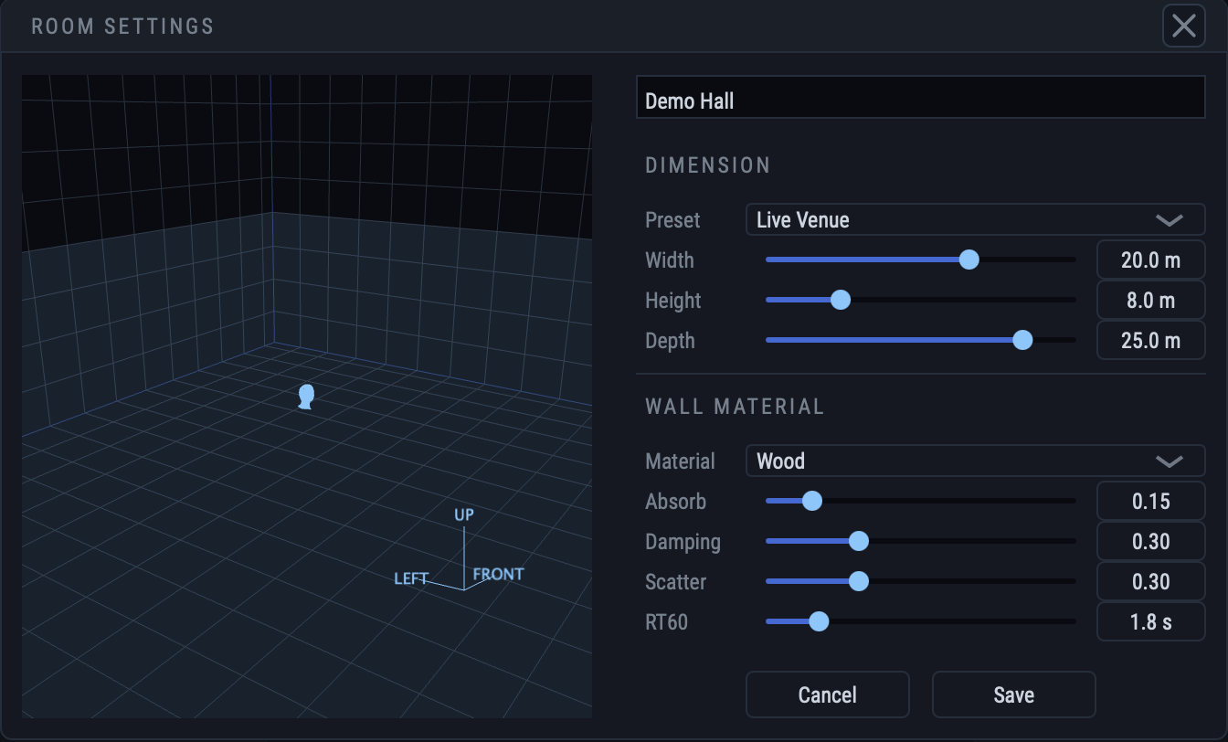This screenshot has width=1228, height=742.
Task: Click the Depth parameter label
Action: coord(671,341)
